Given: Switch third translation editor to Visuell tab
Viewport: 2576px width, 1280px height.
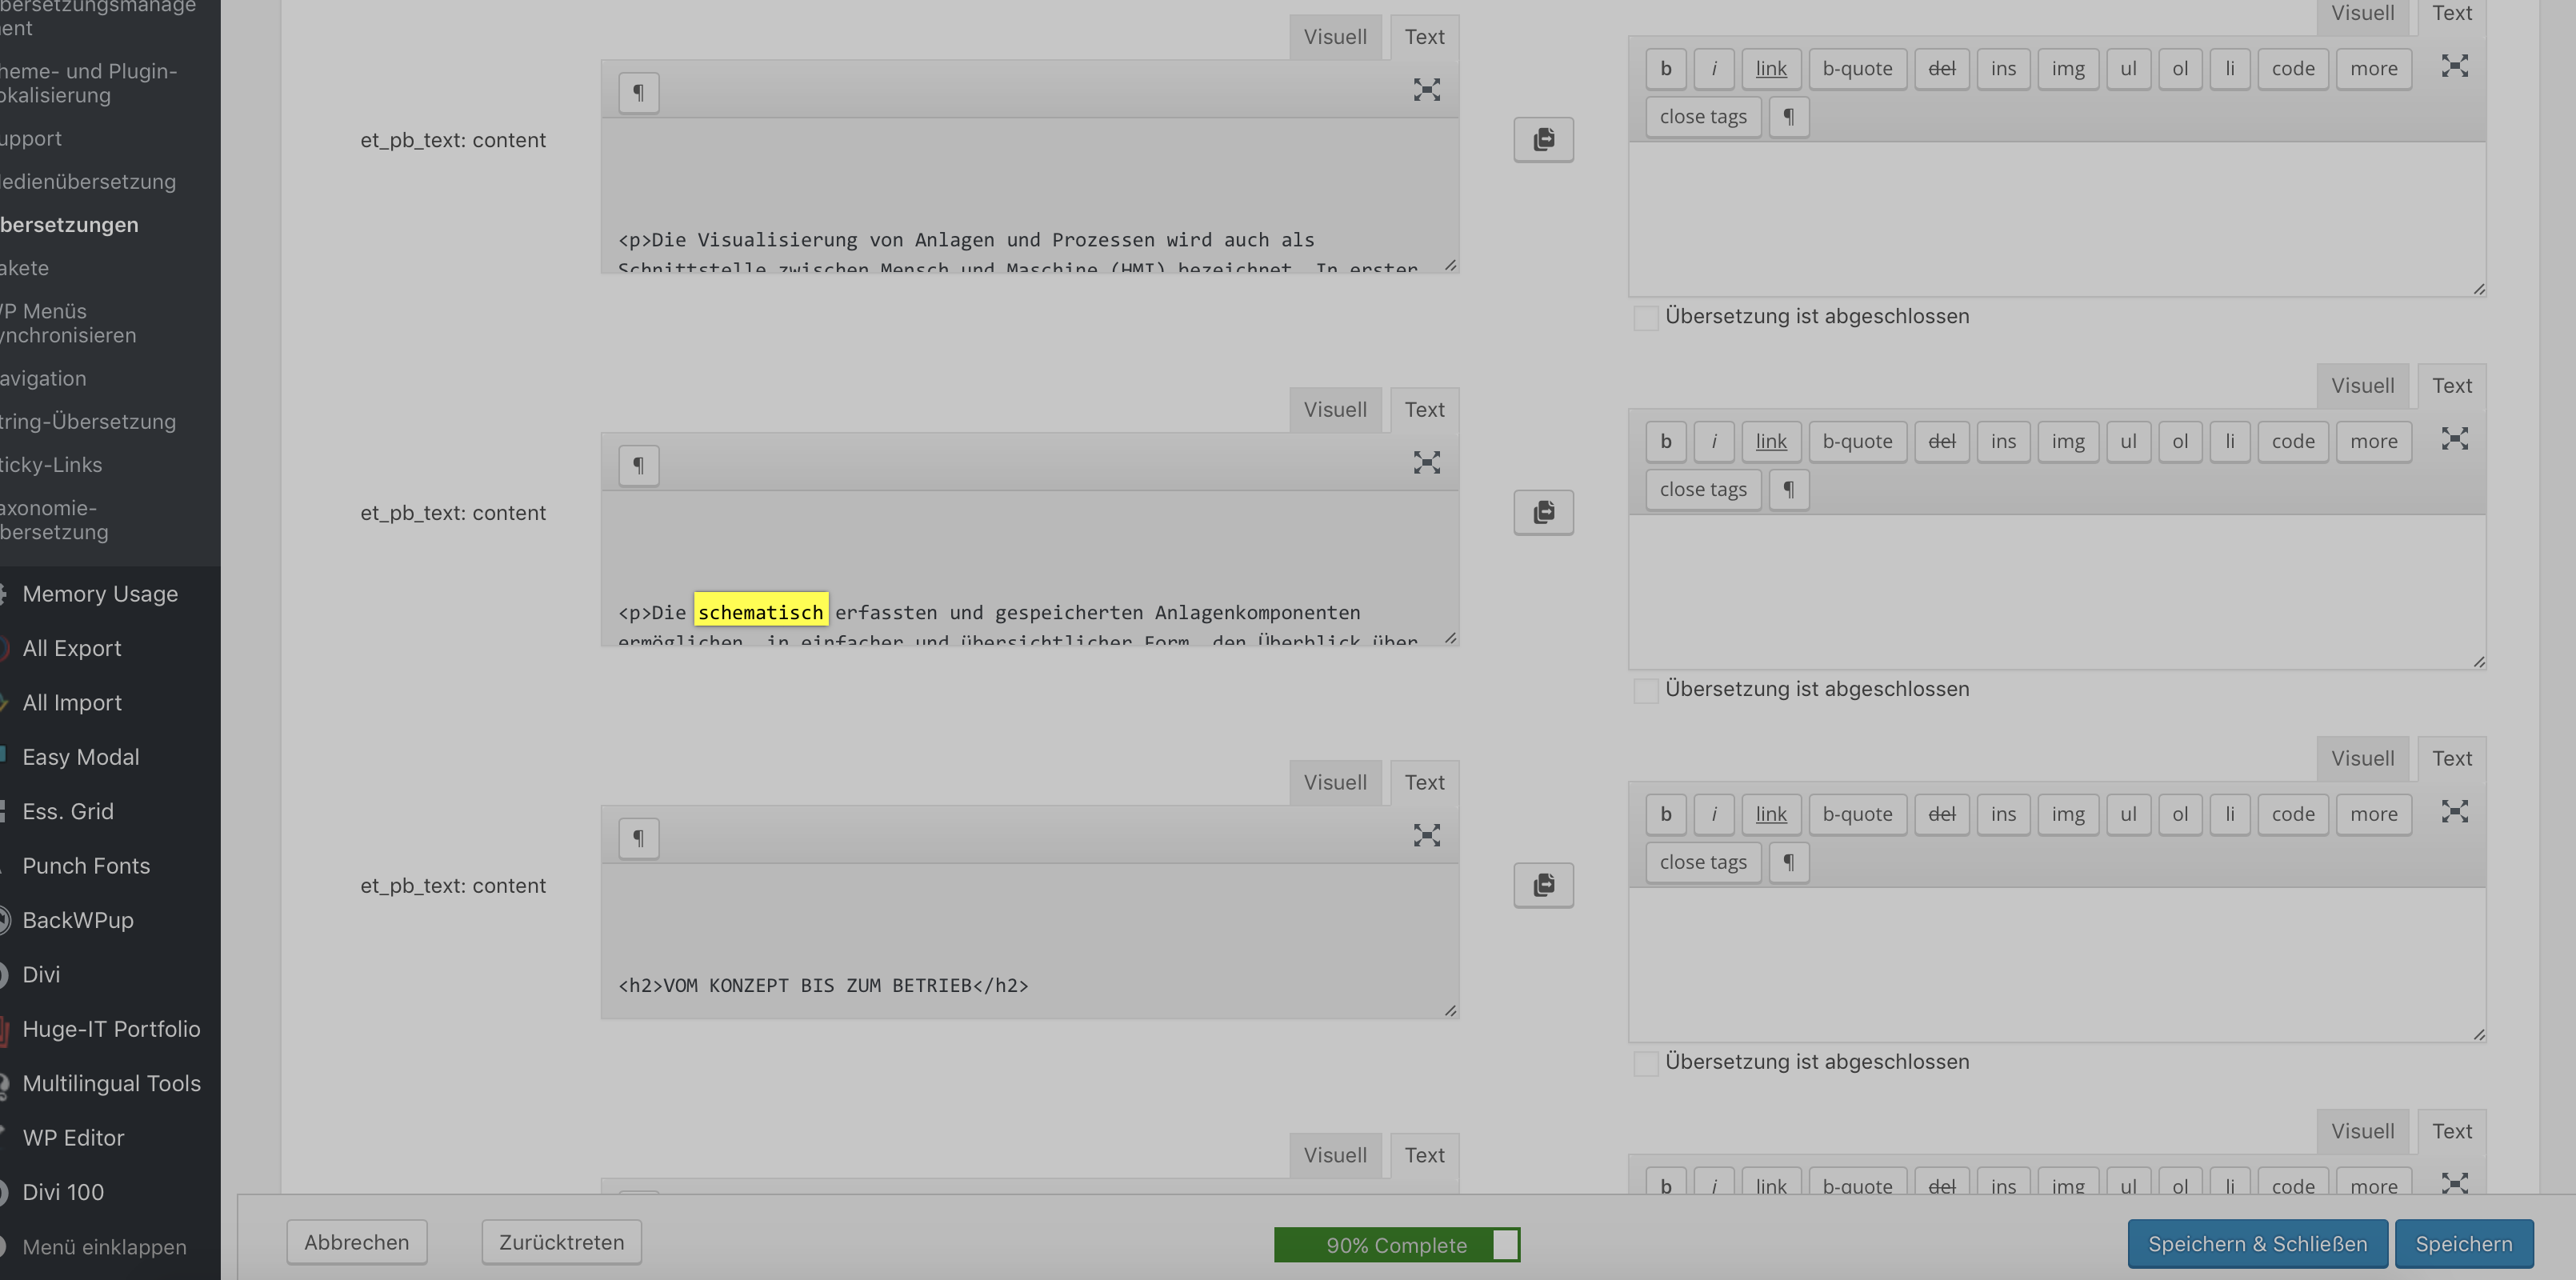Looking at the screenshot, I should (x=2362, y=759).
